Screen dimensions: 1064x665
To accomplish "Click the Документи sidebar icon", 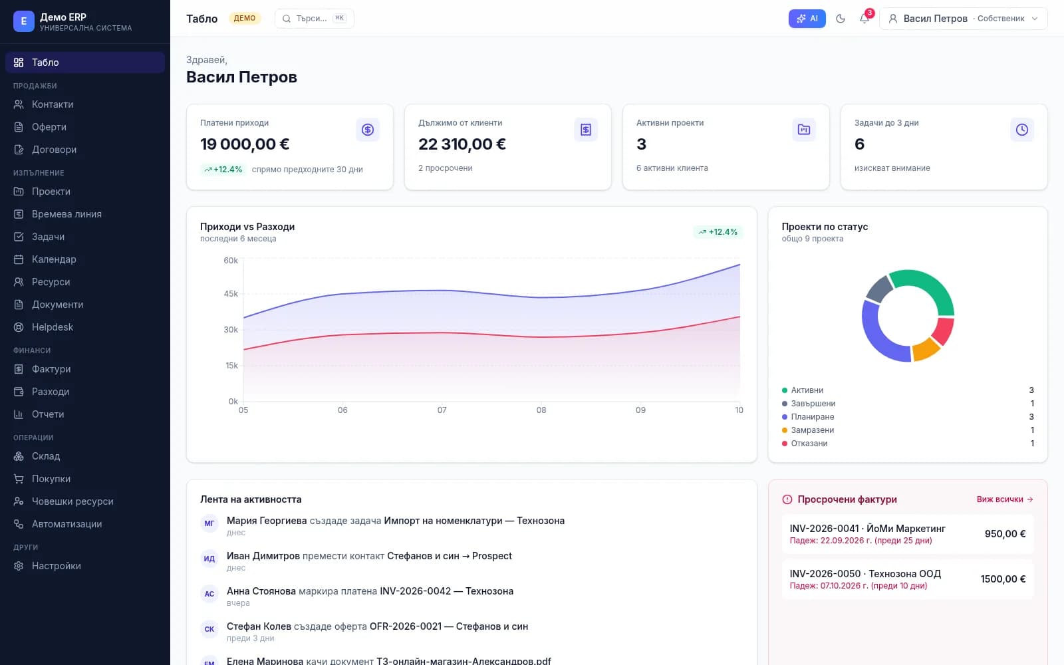I will point(19,305).
